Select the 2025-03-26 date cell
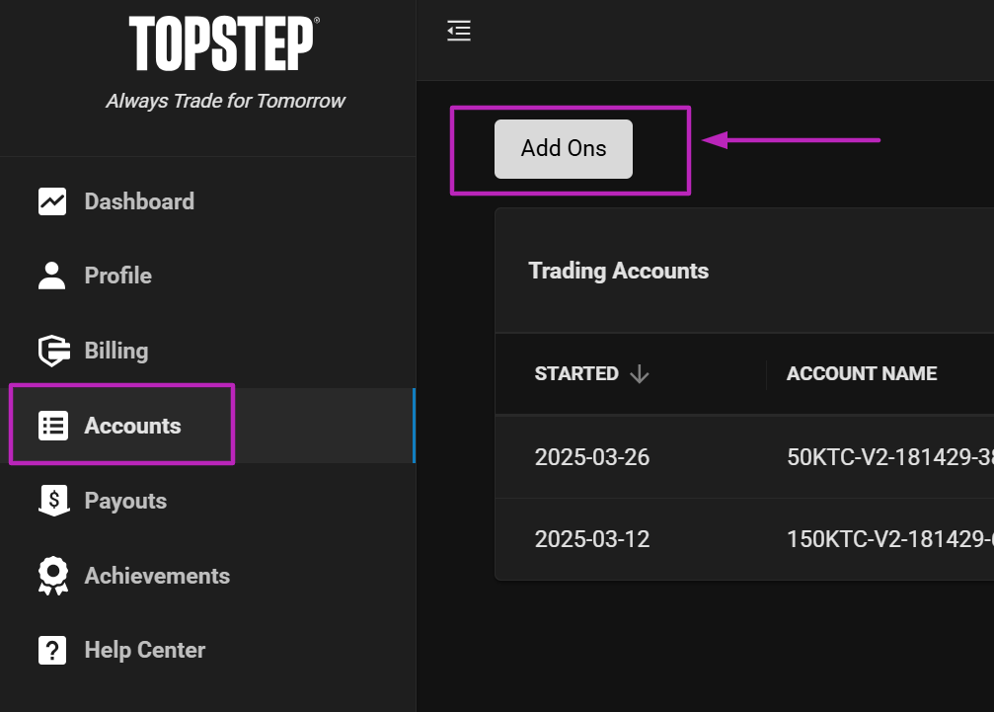Viewport: 994px width, 712px height. point(592,457)
